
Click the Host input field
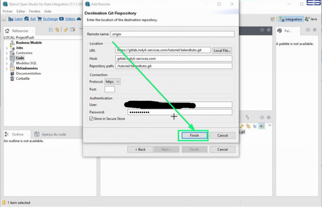coord(174,59)
